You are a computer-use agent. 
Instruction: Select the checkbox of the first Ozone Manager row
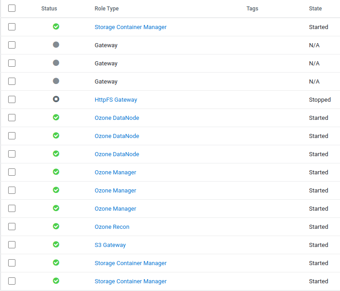click(12, 172)
